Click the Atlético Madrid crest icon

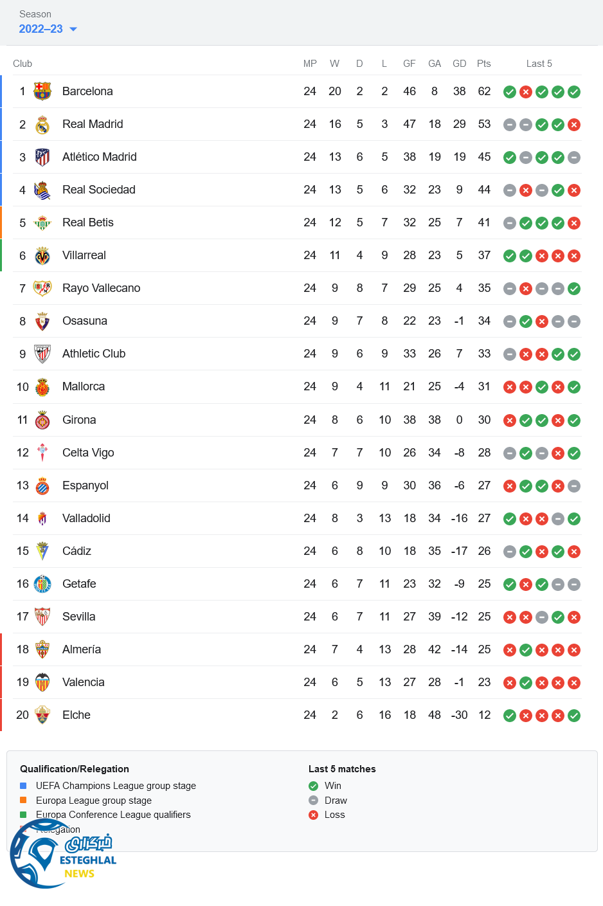pyautogui.click(x=42, y=157)
